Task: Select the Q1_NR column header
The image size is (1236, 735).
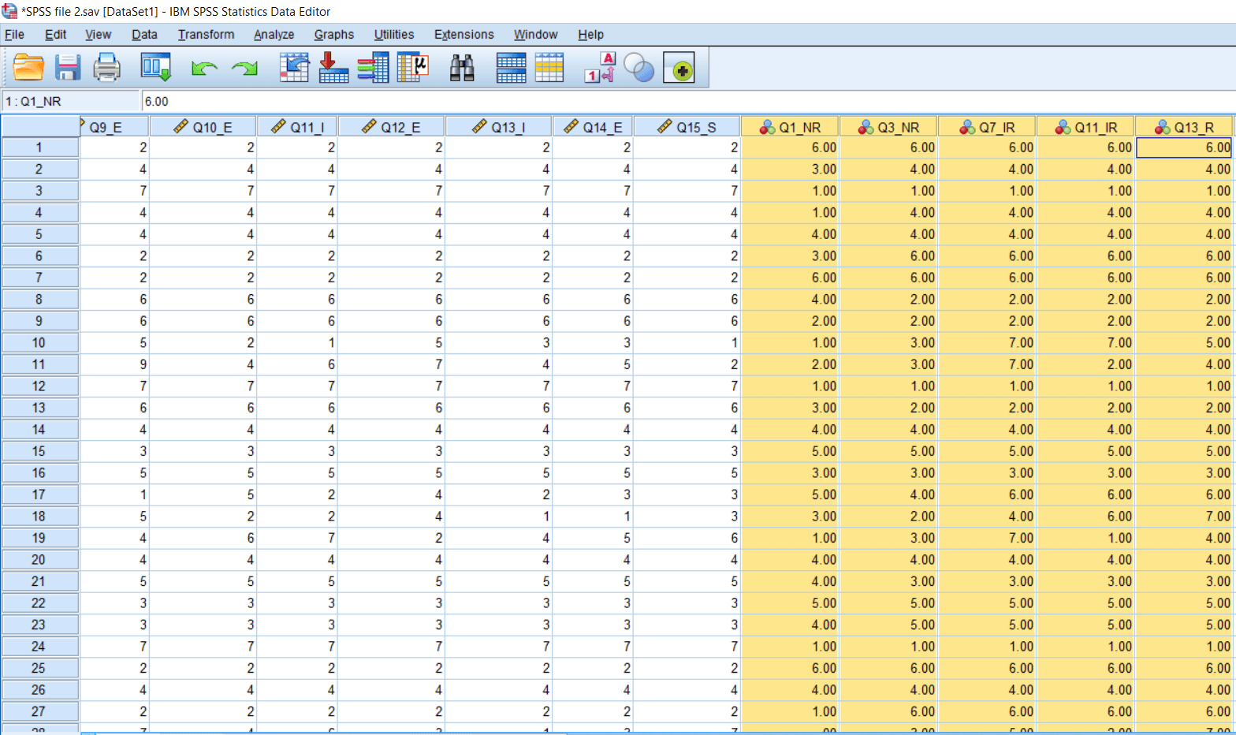Action: [x=790, y=127]
